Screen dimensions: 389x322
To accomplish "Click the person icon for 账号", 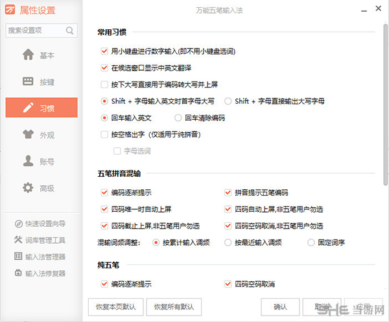I will pyautogui.click(x=28, y=161).
